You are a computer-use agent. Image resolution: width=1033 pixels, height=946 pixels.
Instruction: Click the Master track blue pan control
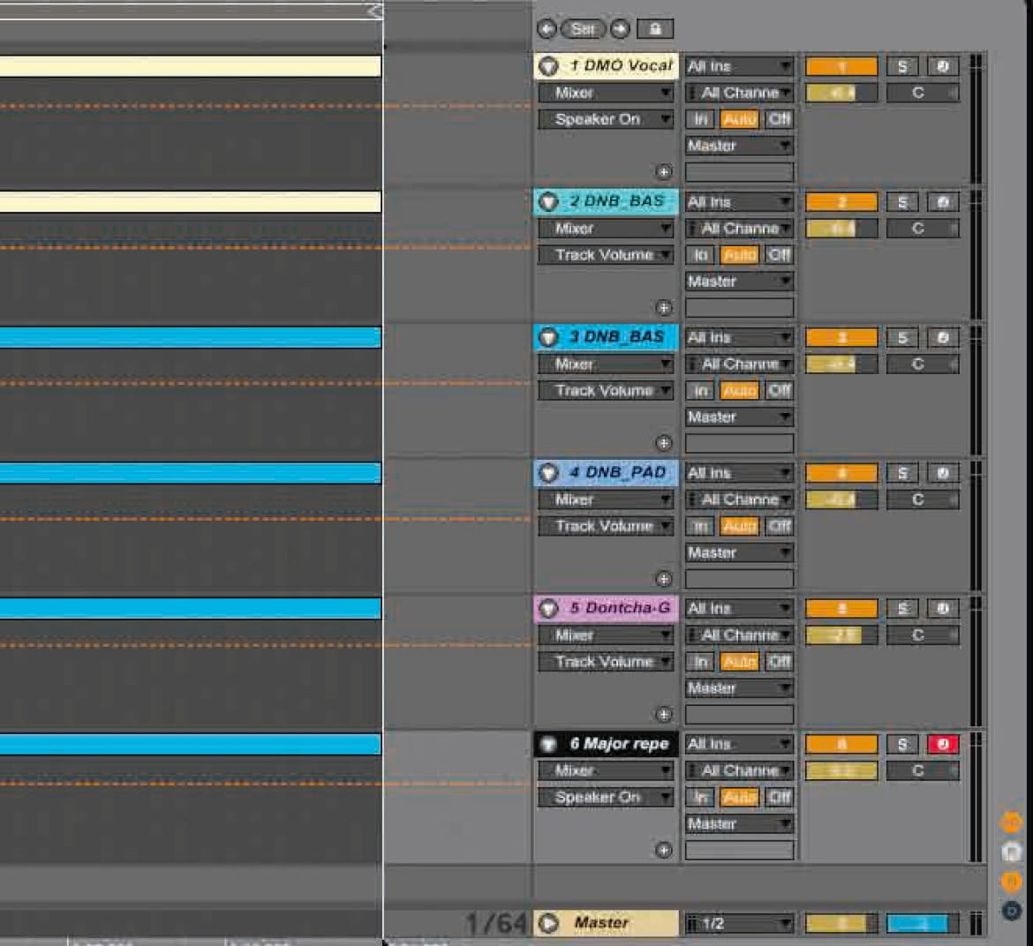(923, 924)
